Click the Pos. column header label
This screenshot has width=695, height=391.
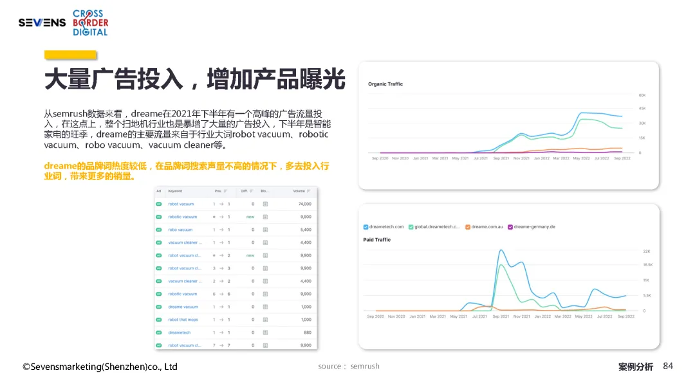coord(218,191)
